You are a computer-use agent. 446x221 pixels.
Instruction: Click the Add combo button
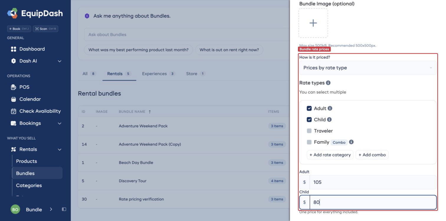[372, 155]
